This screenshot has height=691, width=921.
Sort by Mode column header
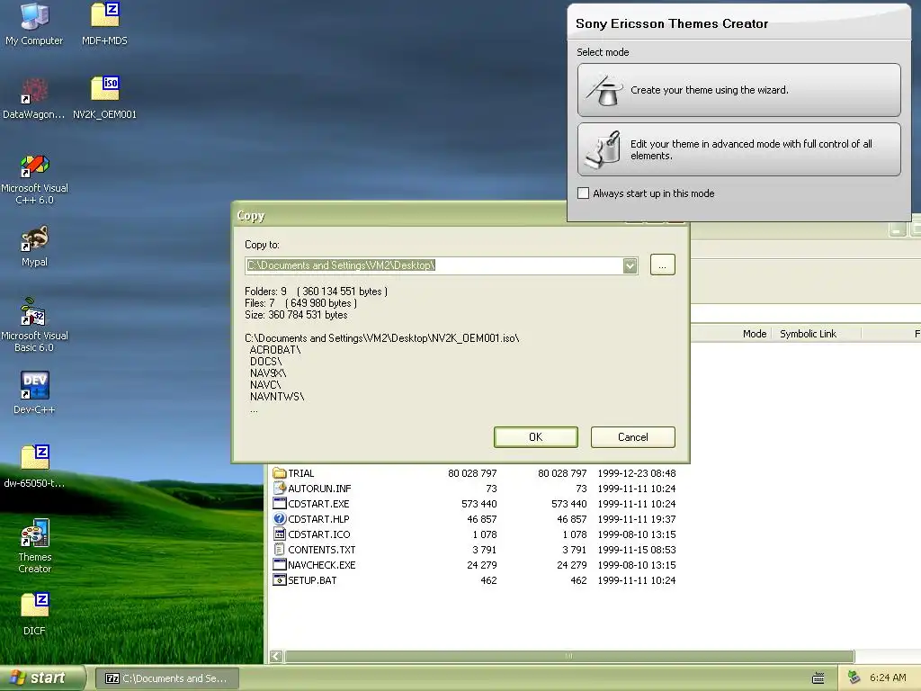755,334
